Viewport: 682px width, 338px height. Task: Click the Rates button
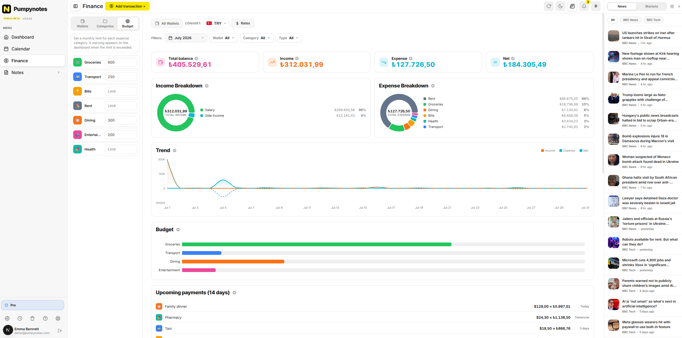243,23
